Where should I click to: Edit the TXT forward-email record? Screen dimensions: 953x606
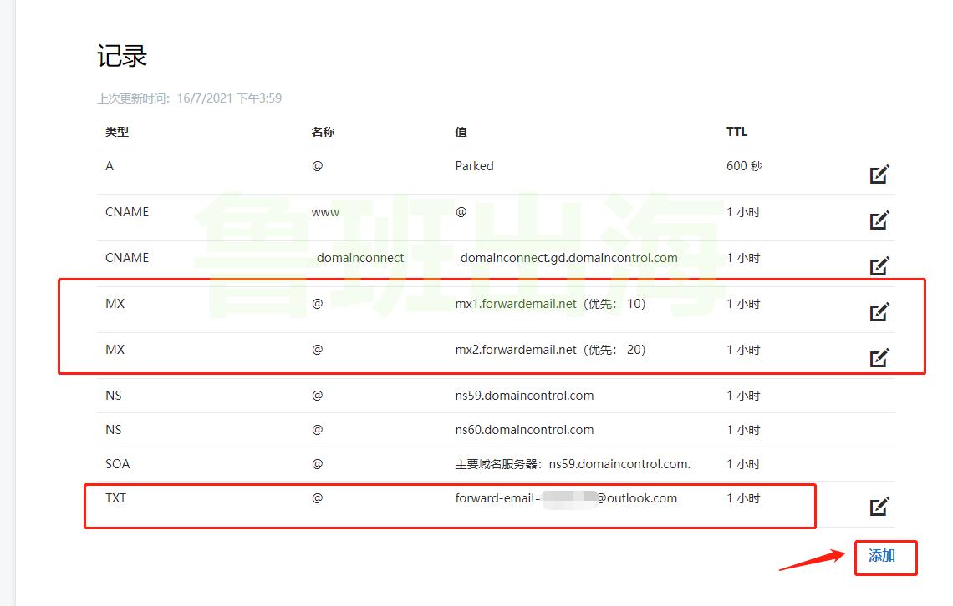coord(879,507)
